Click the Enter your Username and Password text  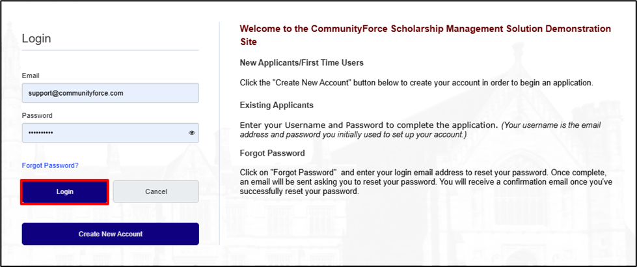click(368, 125)
